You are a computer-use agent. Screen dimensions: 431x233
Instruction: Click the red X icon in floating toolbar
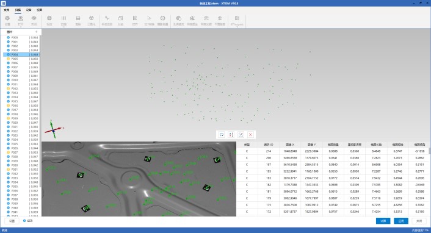click(x=250, y=134)
